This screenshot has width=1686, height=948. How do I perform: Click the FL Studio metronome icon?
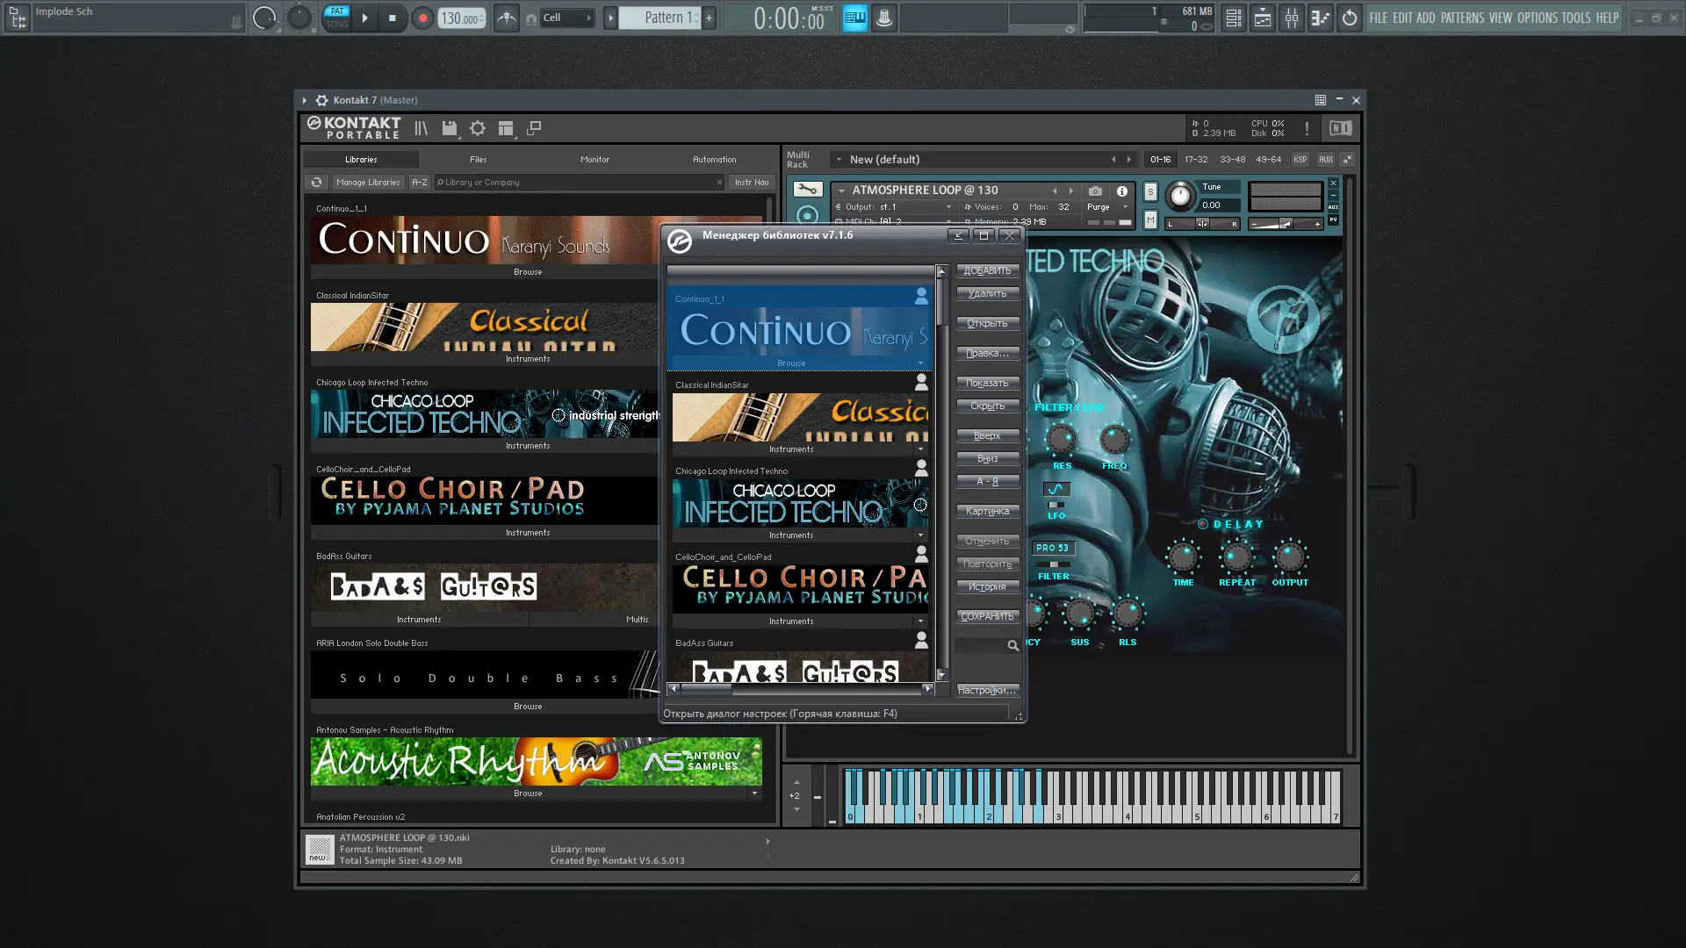507,18
